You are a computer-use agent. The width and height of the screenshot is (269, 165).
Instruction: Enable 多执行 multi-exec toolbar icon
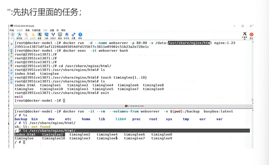(x=53, y=36)
